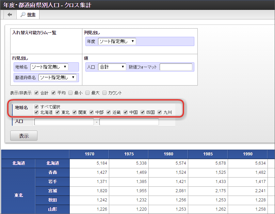
Task: Uncheck the 中部 region checkbox
Action: click(x=91, y=112)
